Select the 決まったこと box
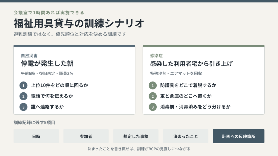 click(x=186, y=136)
